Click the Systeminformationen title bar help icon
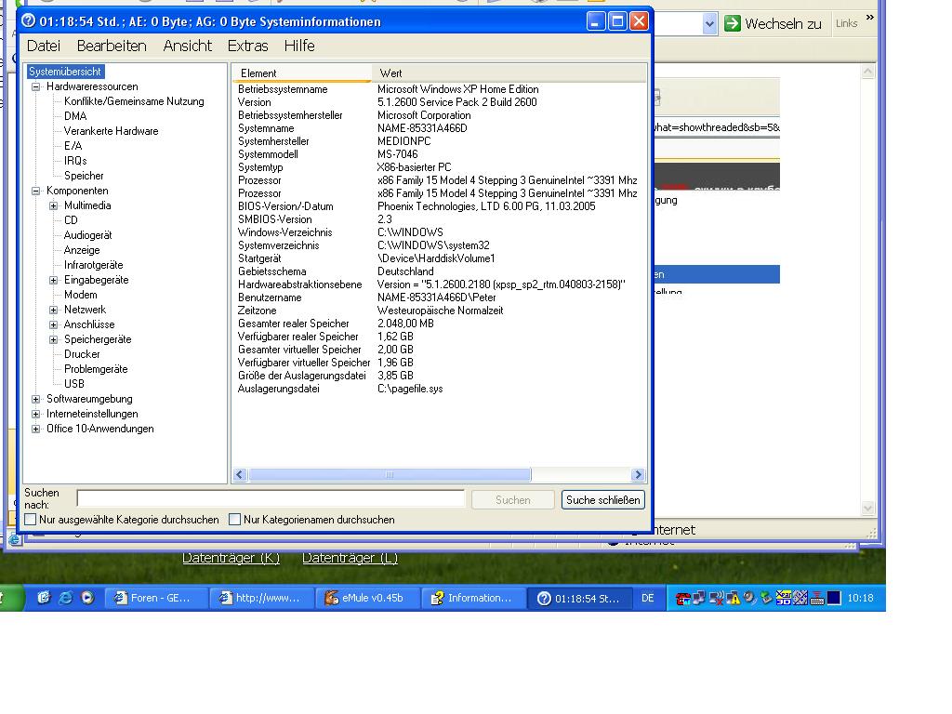Image resolution: width=952 pixels, height=714 pixels. tap(28, 21)
